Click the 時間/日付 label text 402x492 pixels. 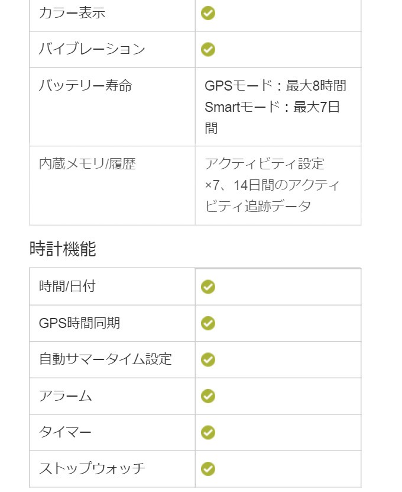click(67, 287)
